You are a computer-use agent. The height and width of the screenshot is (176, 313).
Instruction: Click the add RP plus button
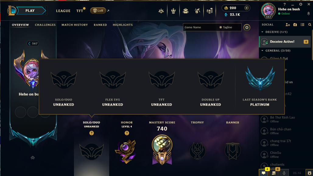(x=247, y=8)
